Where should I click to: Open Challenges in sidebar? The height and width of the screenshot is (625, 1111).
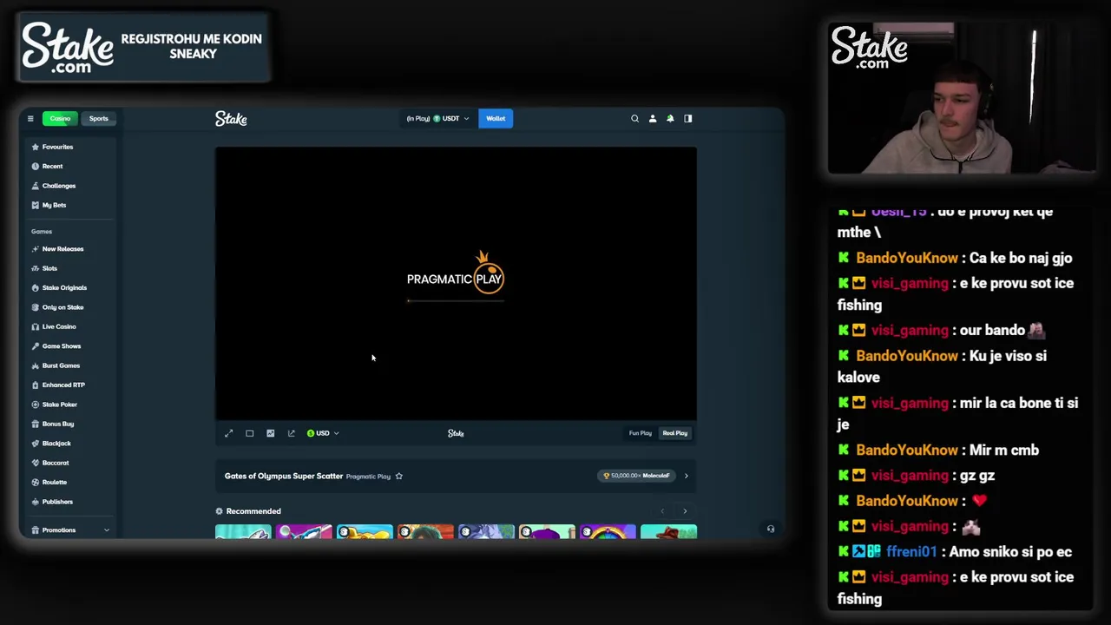pyautogui.click(x=59, y=186)
